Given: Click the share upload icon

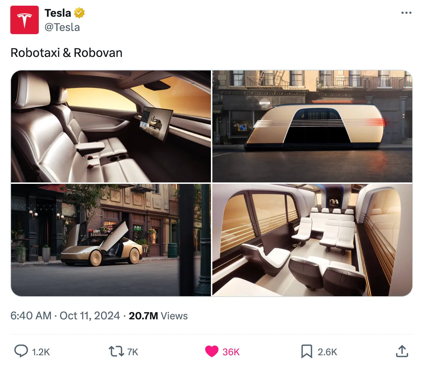Looking at the screenshot, I should coord(402,351).
